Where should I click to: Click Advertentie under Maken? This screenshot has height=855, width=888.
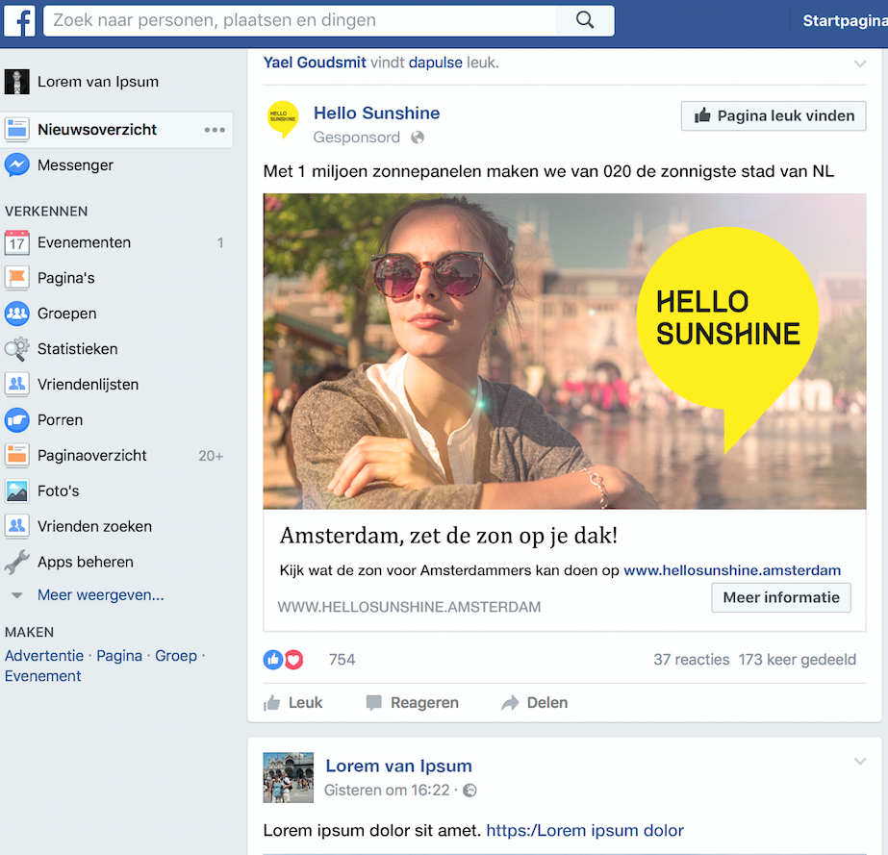click(x=44, y=656)
